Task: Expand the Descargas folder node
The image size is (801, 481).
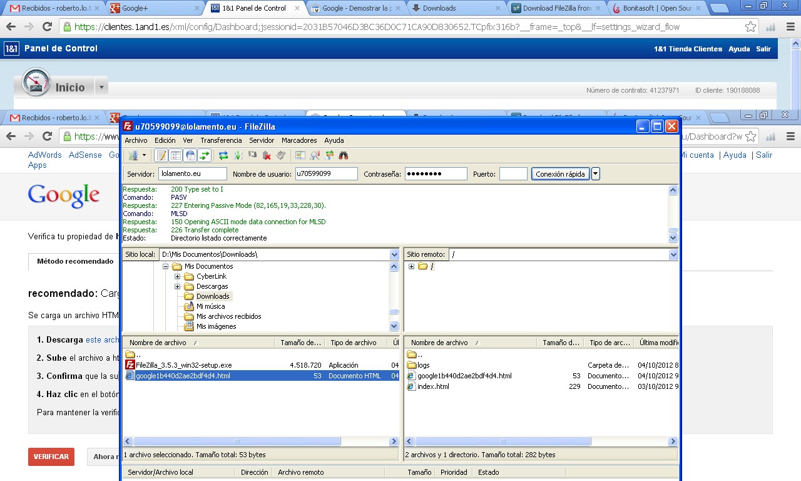Action: (178, 286)
